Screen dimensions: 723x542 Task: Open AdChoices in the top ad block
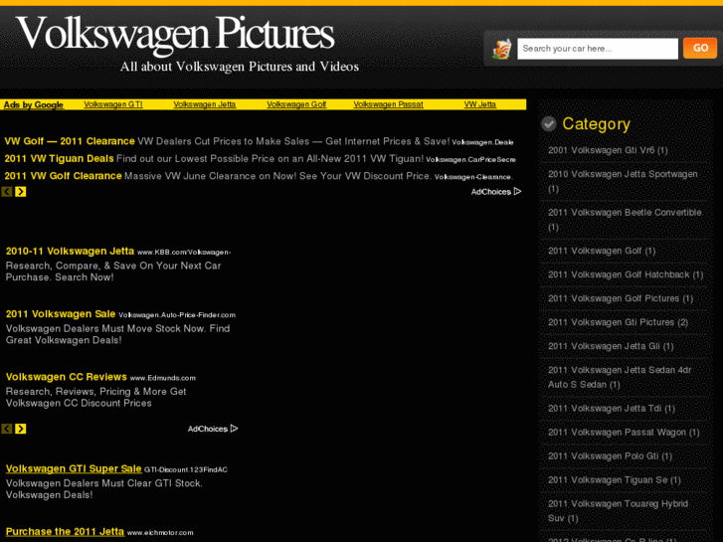496,191
